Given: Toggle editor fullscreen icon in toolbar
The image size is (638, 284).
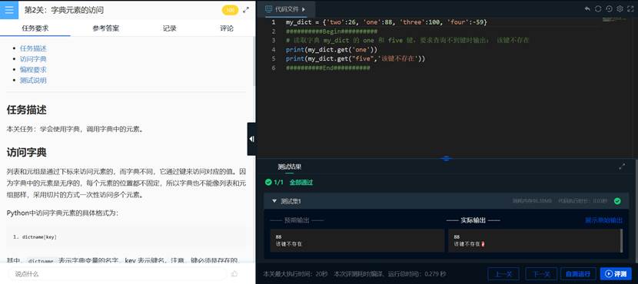Looking at the screenshot, I should (630, 9).
